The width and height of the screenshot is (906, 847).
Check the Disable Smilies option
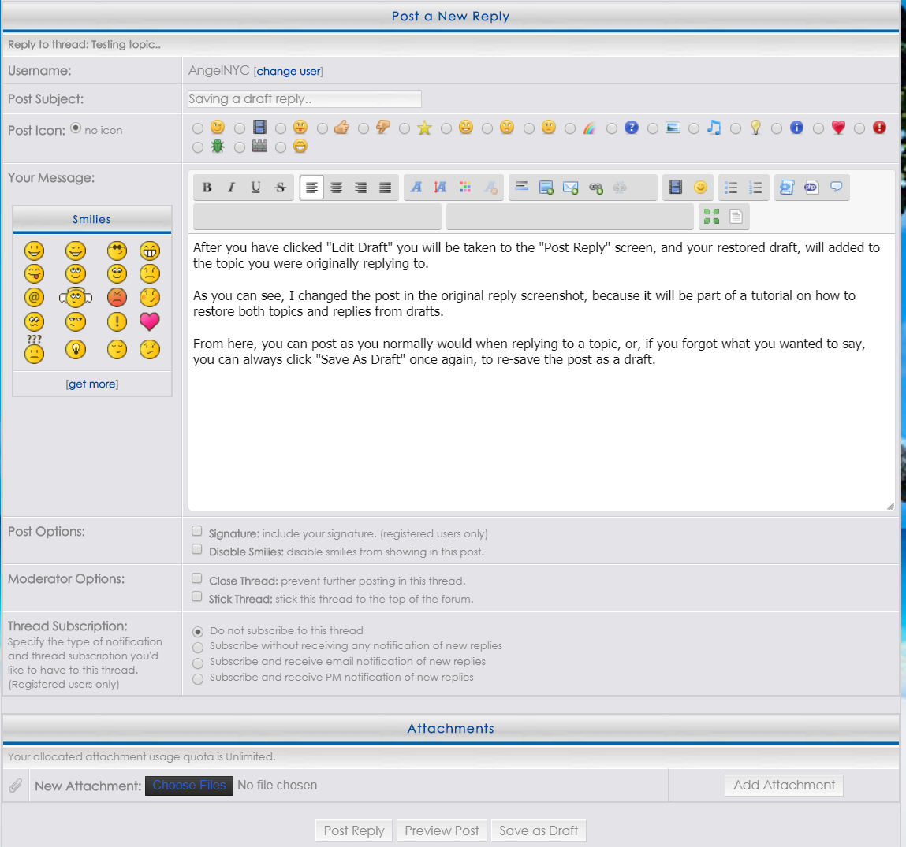click(x=197, y=549)
